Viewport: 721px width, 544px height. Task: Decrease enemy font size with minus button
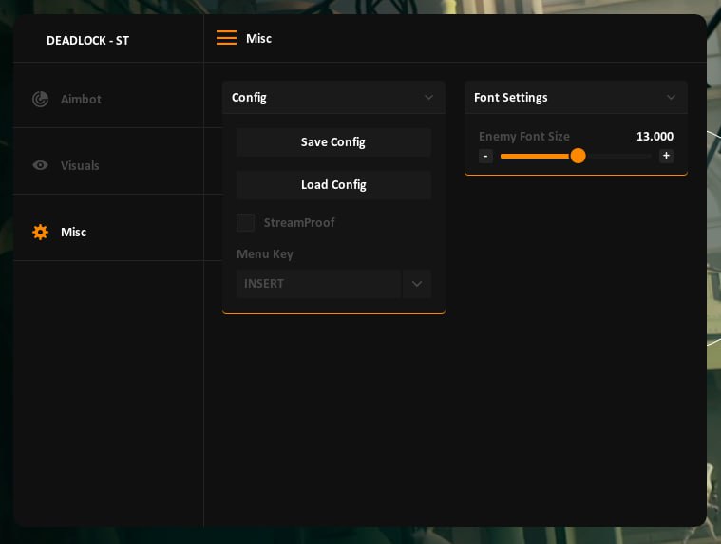click(x=485, y=156)
